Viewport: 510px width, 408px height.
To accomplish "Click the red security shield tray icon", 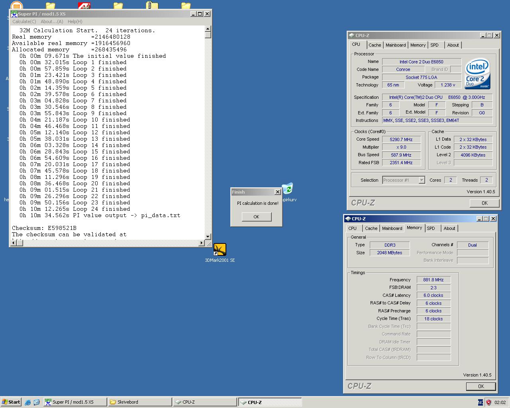I will pos(488,402).
